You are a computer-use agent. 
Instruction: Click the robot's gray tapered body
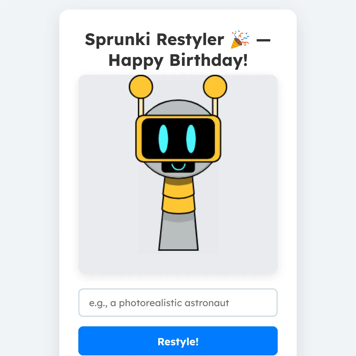click(178, 231)
